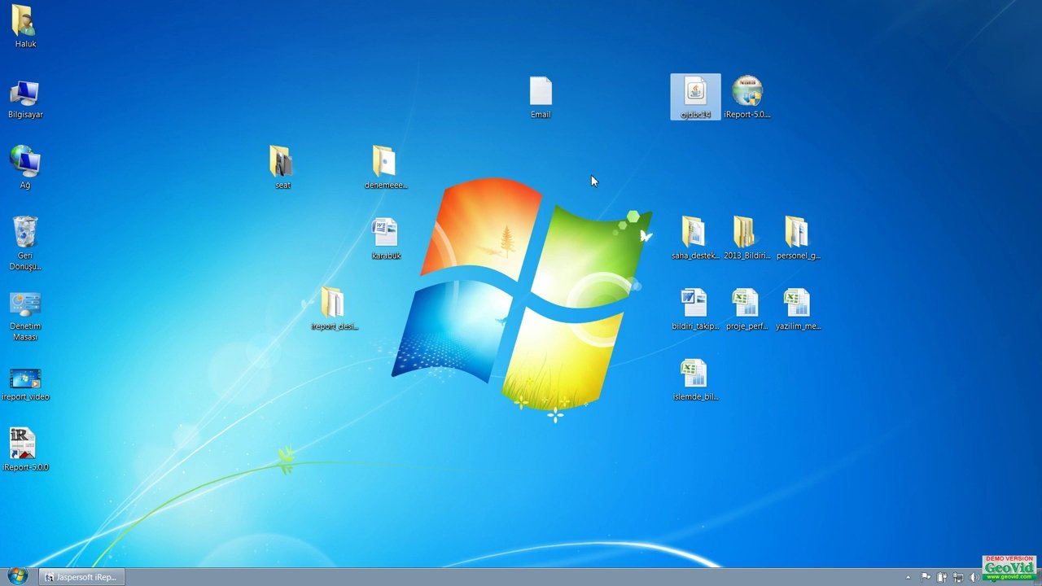Screen dimensions: 1042x586
Task: Select the seat folder icon
Action: (282, 161)
